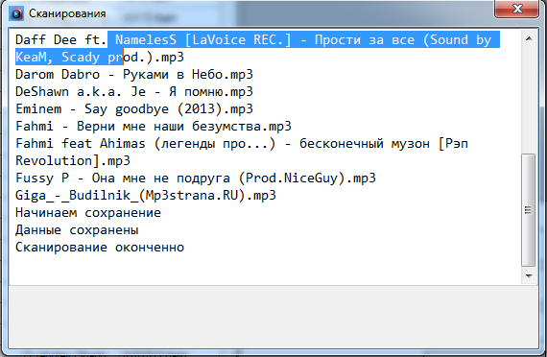Click the app icon in the title bar
Screen dimensions: 547x357
(16, 13)
